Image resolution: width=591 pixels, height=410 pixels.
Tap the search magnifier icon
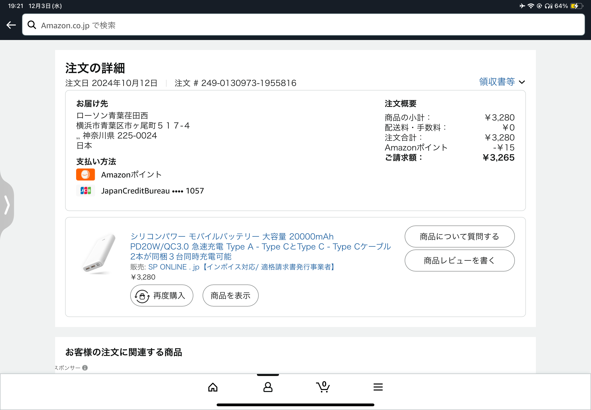(32, 25)
